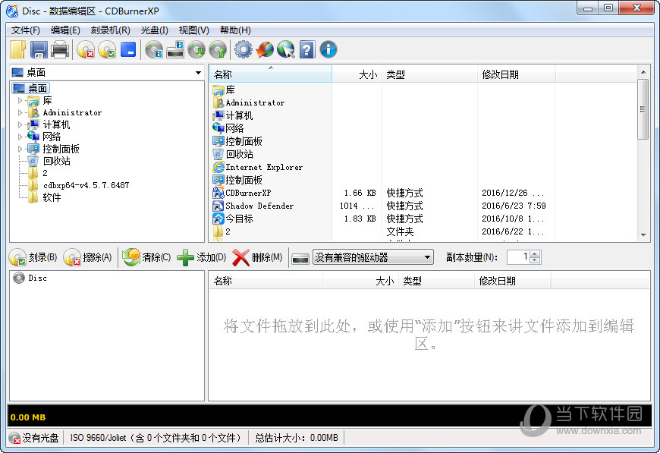The height and width of the screenshot is (453, 660).
Task: Click the globe with mouse cursor icon
Action: [x=286, y=49]
